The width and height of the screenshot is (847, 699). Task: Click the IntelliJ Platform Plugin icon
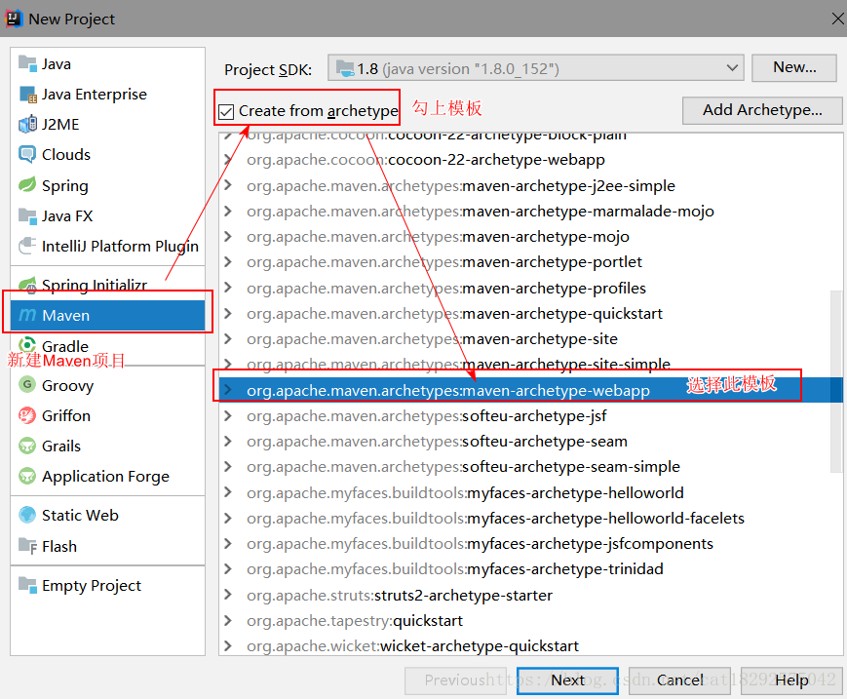coord(27,246)
